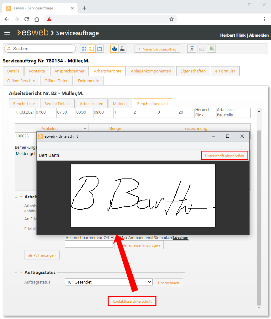Switch to list-detail split view icon
Viewport: 271px width, 319px height.
coord(92,49)
